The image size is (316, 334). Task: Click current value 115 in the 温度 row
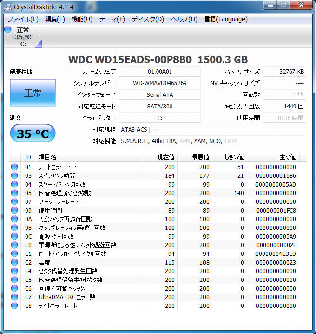170,262
